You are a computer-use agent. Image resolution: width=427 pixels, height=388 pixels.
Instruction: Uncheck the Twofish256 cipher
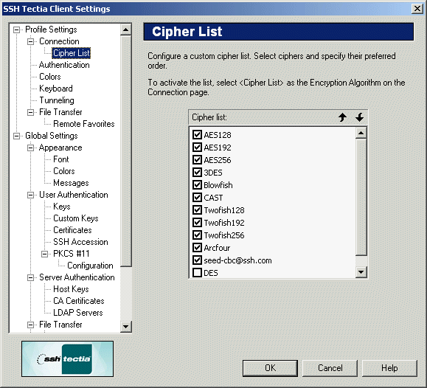coord(197,235)
